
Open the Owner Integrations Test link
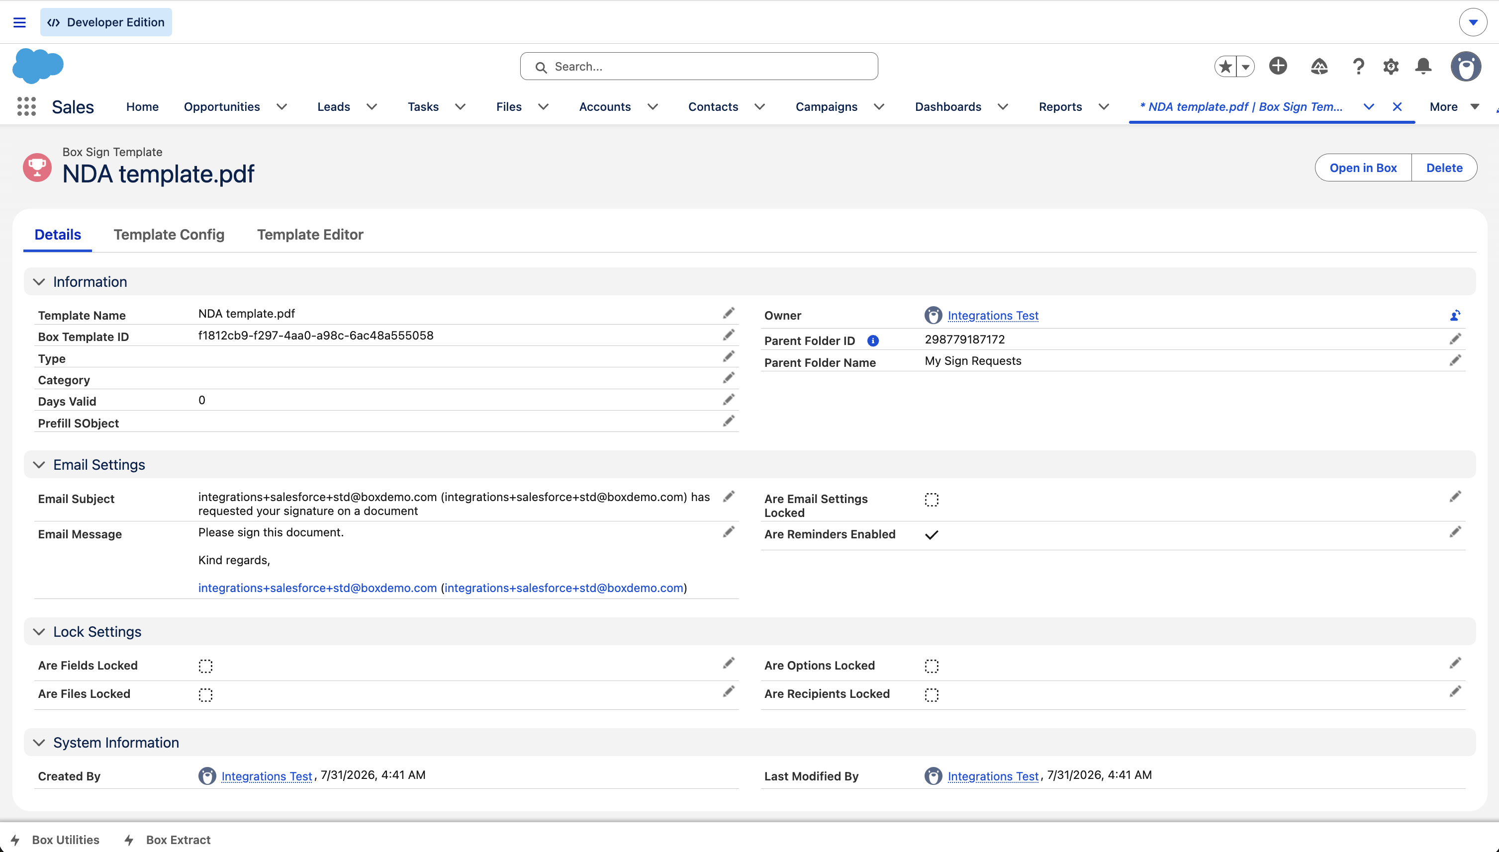coord(993,316)
